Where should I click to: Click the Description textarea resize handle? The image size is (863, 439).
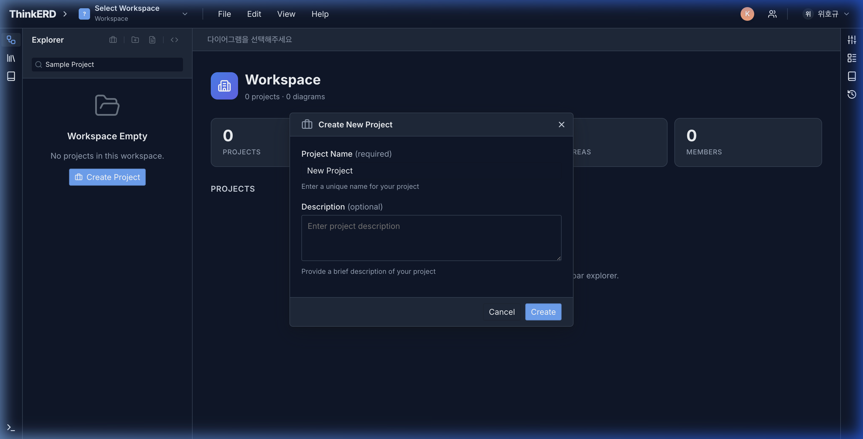click(x=559, y=258)
